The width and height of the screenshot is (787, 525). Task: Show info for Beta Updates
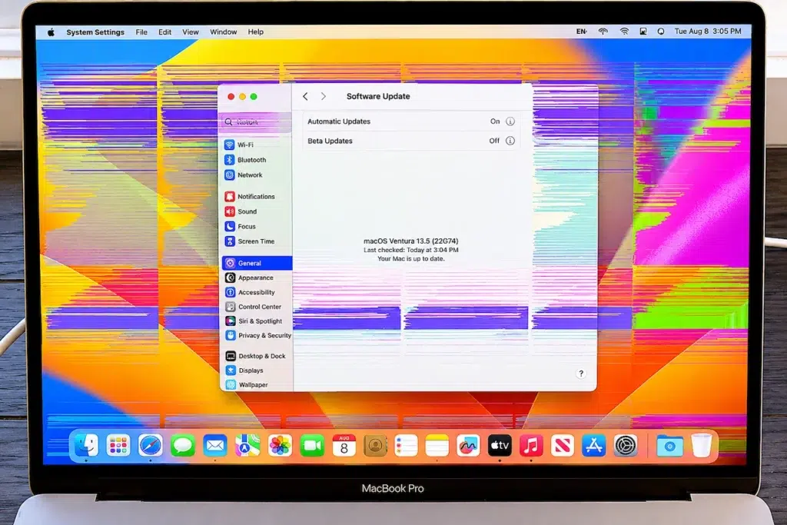click(x=510, y=141)
